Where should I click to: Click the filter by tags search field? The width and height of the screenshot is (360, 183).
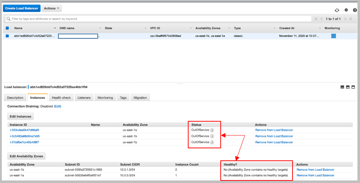[158, 19]
